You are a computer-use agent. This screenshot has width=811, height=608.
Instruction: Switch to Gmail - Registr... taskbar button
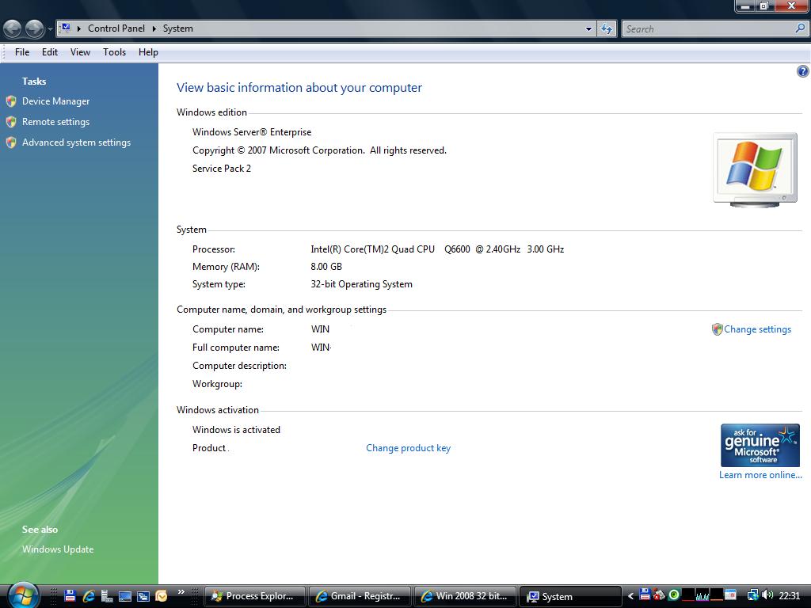click(360, 597)
